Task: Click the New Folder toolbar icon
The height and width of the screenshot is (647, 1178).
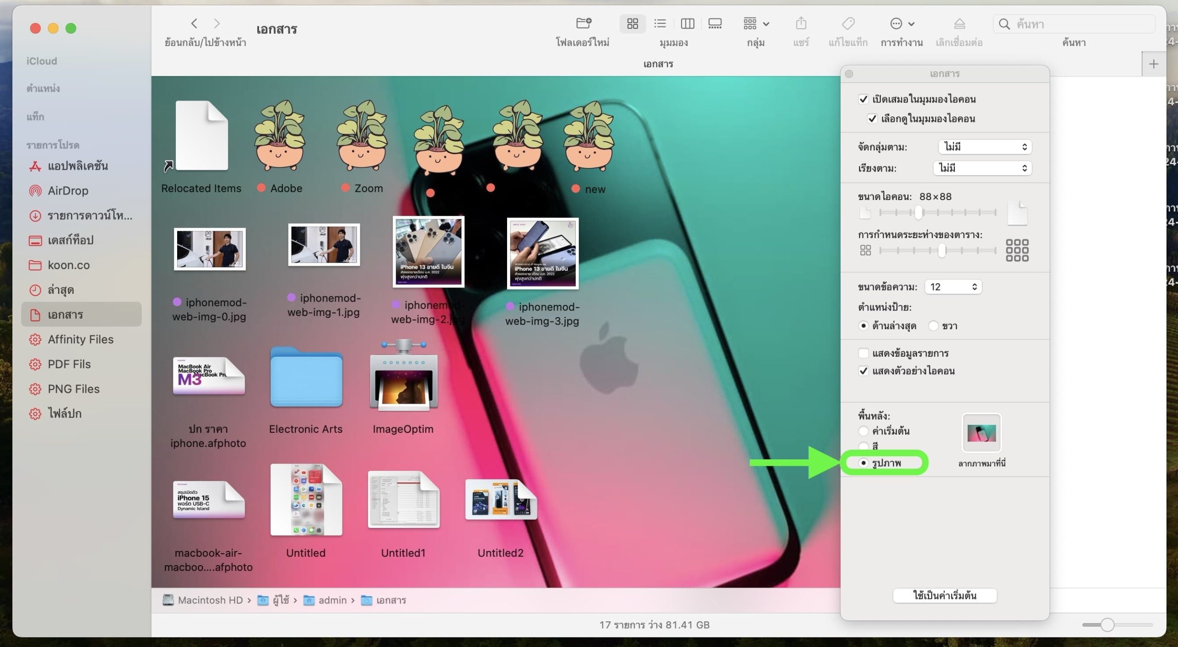Action: (x=583, y=23)
